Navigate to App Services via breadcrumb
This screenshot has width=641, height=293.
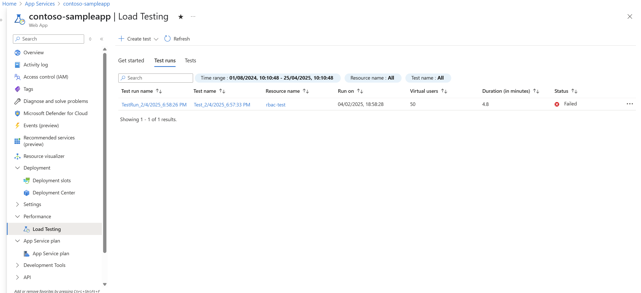click(40, 4)
